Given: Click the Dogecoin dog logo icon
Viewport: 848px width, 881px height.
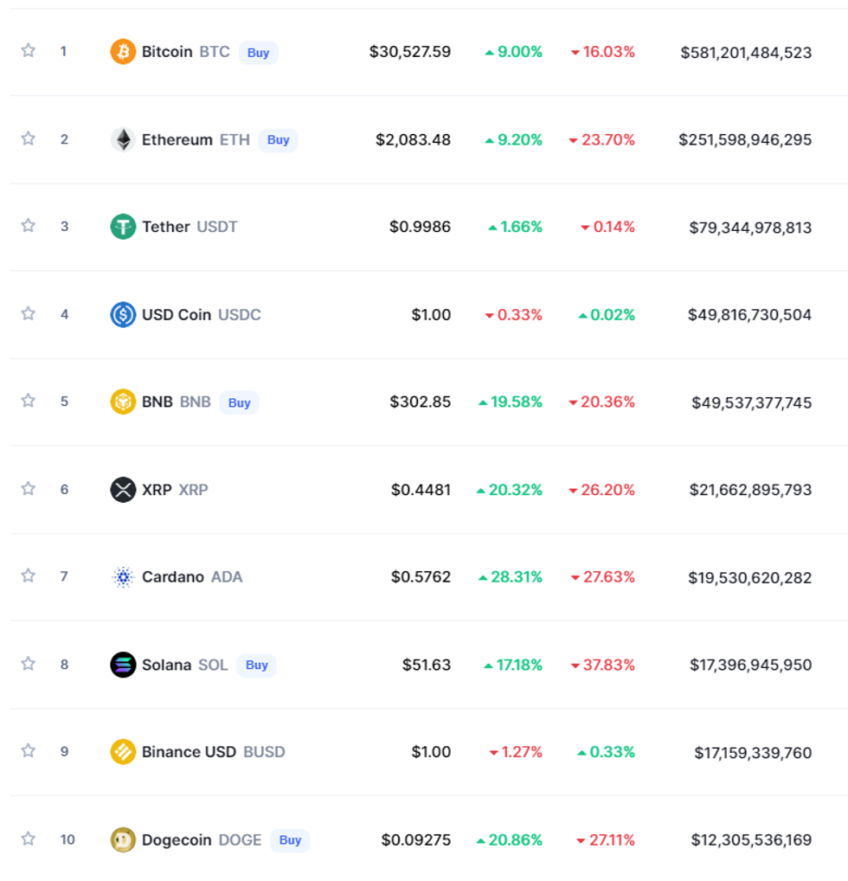Looking at the screenshot, I should tap(123, 839).
